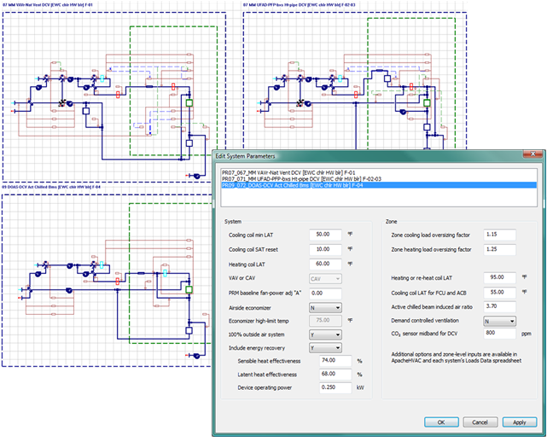Click the red coil in the F-04 diagram
This screenshot has height=438, width=547.
coord(118,281)
